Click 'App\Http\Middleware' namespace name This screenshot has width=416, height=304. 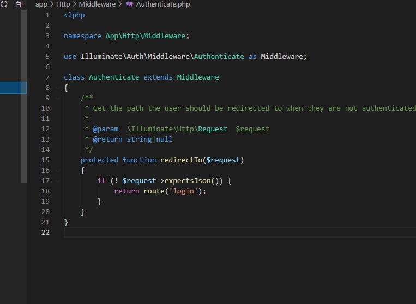146,36
